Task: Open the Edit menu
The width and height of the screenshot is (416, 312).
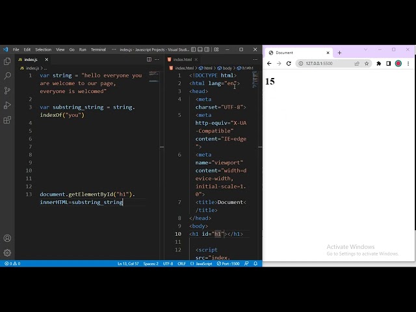Action: [x=27, y=49]
